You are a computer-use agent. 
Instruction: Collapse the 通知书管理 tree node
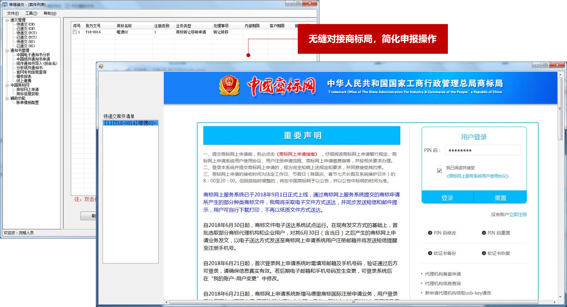click(x=7, y=50)
